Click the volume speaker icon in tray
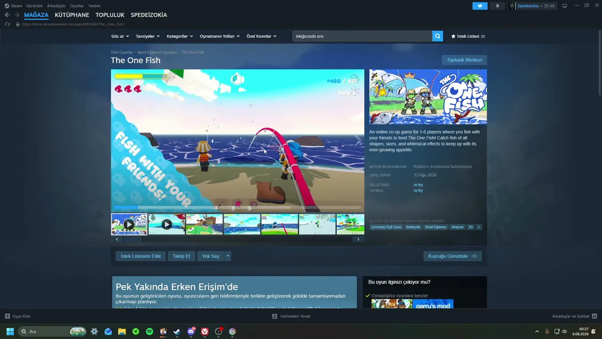Image resolution: width=602 pixels, height=339 pixels. pos(564,331)
